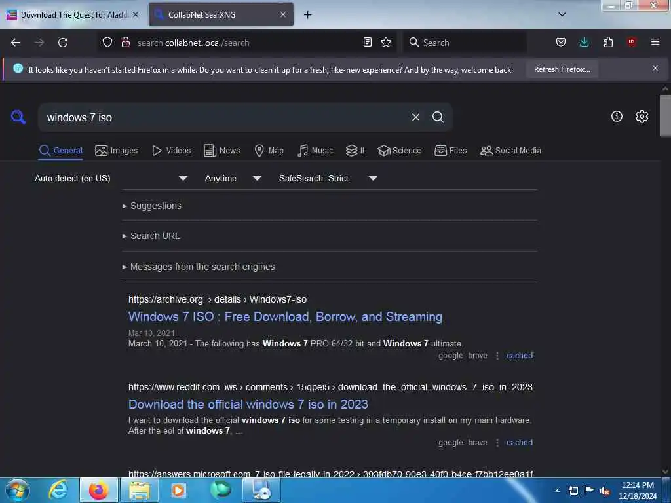Select the Social Media category tab

(x=510, y=151)
